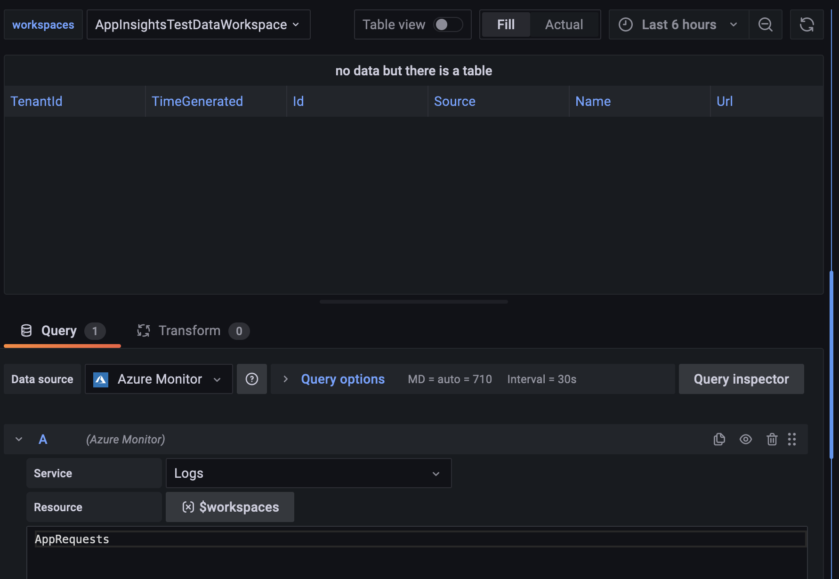Disable query A with the eye icon
The height and width of the screenshot is (579, 839).
coord(745,439)
